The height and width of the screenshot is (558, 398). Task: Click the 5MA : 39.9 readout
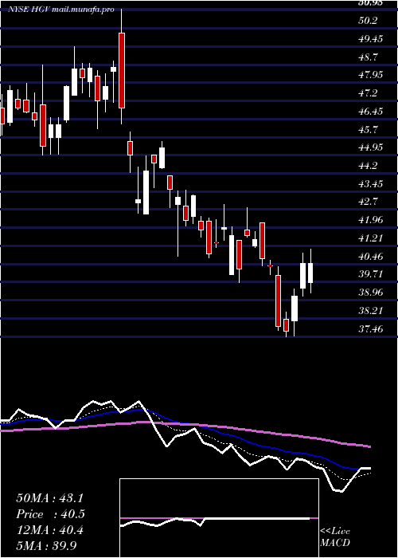click(46, 545)
